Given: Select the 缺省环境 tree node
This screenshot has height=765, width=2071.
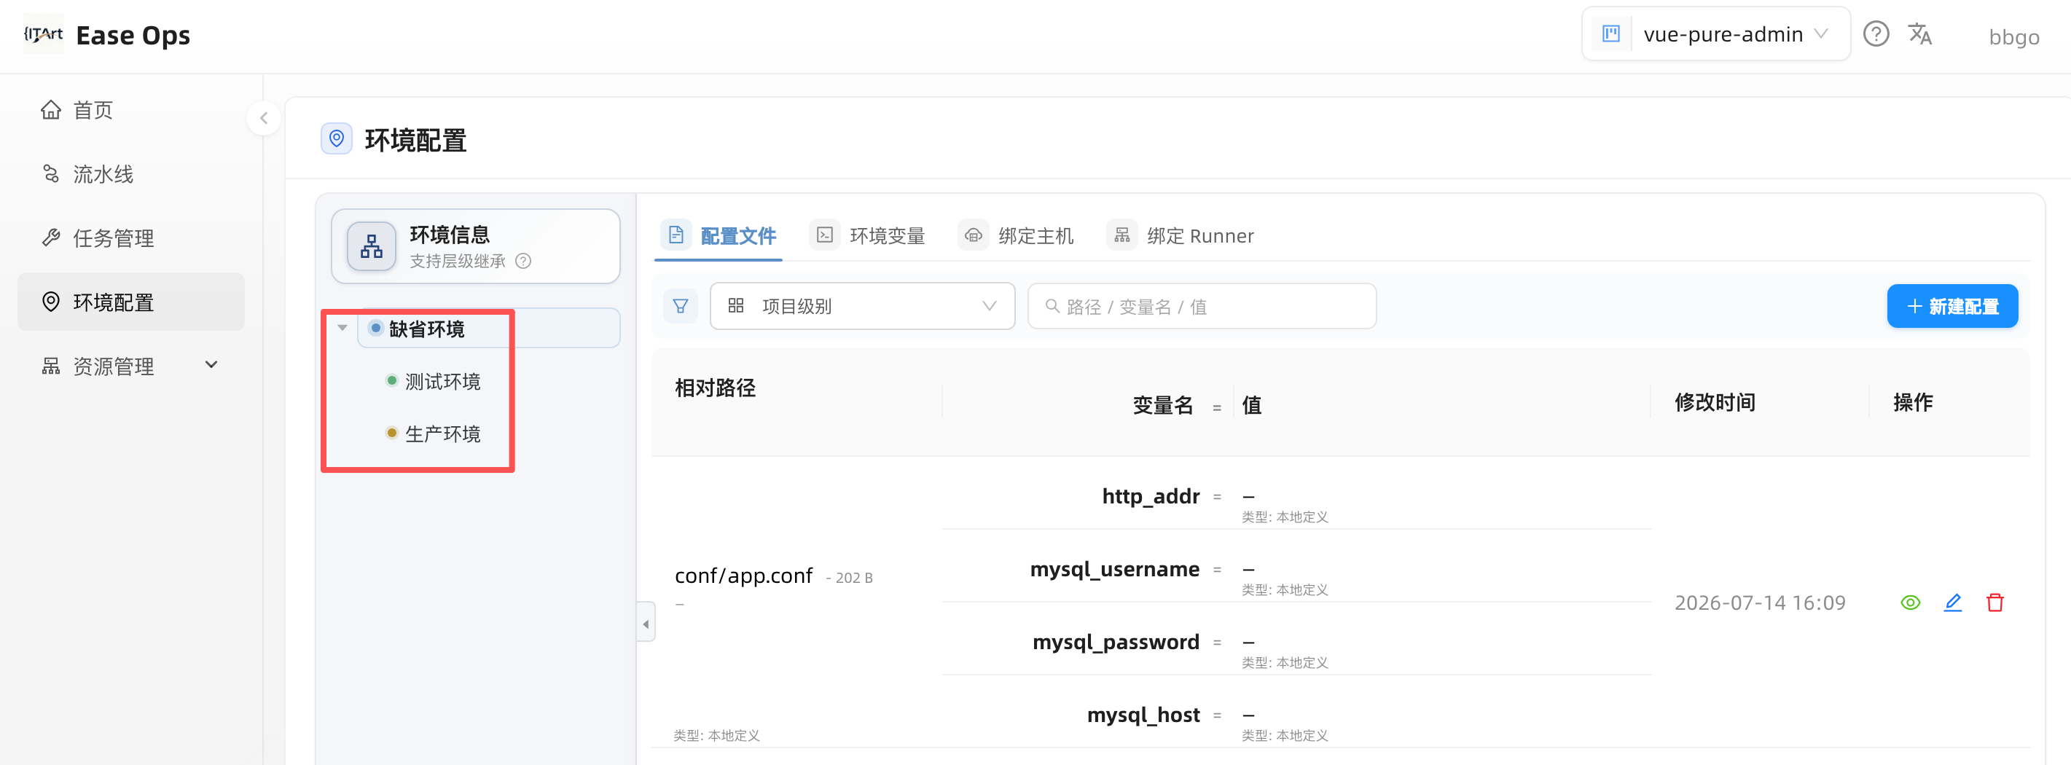Looking at the screenshot, I should point(488,329).
